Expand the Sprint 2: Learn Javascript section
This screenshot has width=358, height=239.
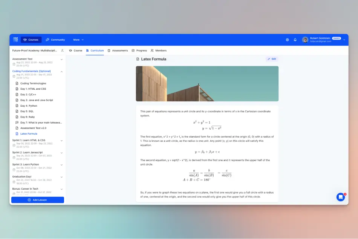pyautogui.click(x=61, y=153)
